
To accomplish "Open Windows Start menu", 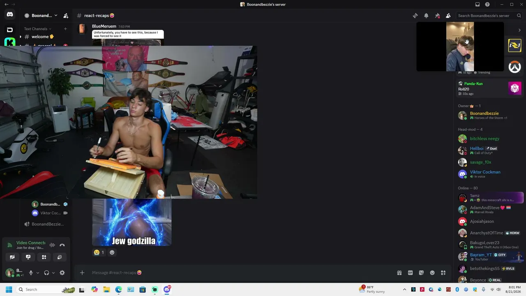I will pyautogui.click(x=9, y=289).
